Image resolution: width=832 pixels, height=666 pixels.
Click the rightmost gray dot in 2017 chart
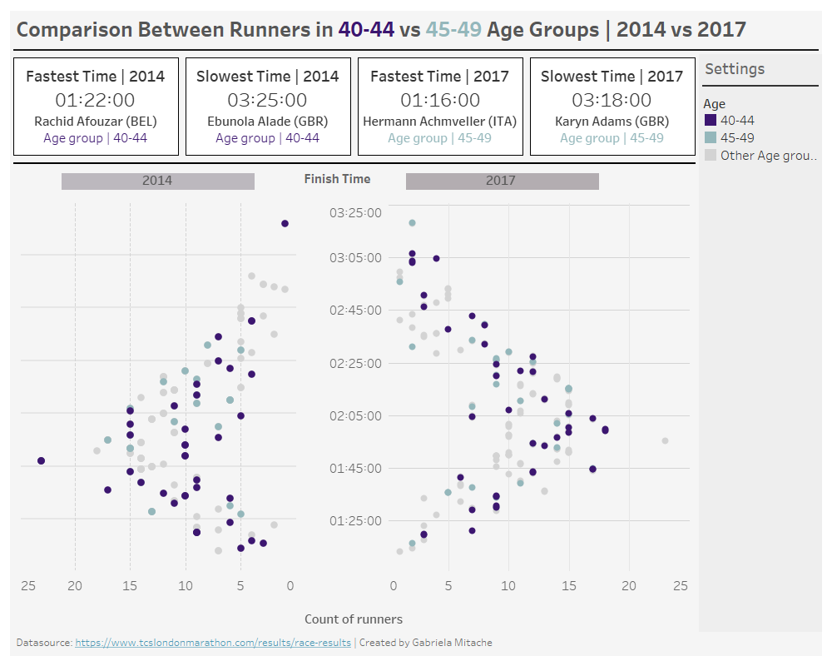pyautogui.click(x=665, y=441)
